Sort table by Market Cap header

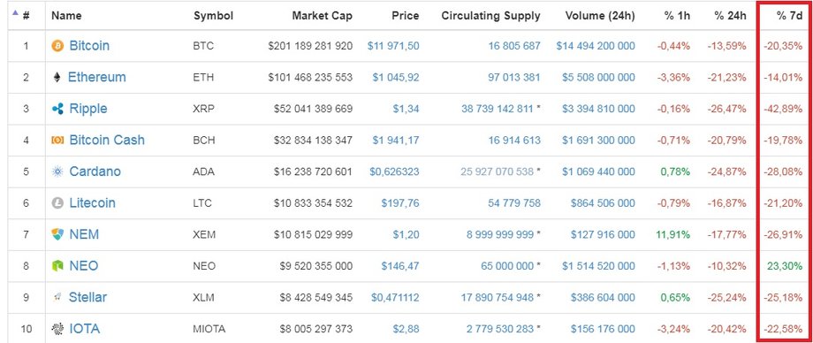pos(322,16)
